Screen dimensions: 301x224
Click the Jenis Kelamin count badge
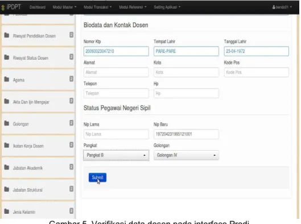(x=71, y=211)
